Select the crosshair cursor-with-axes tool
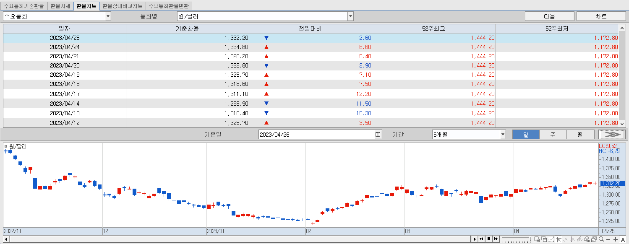Screen dimensions: 629x244 (x=559, y=239)
